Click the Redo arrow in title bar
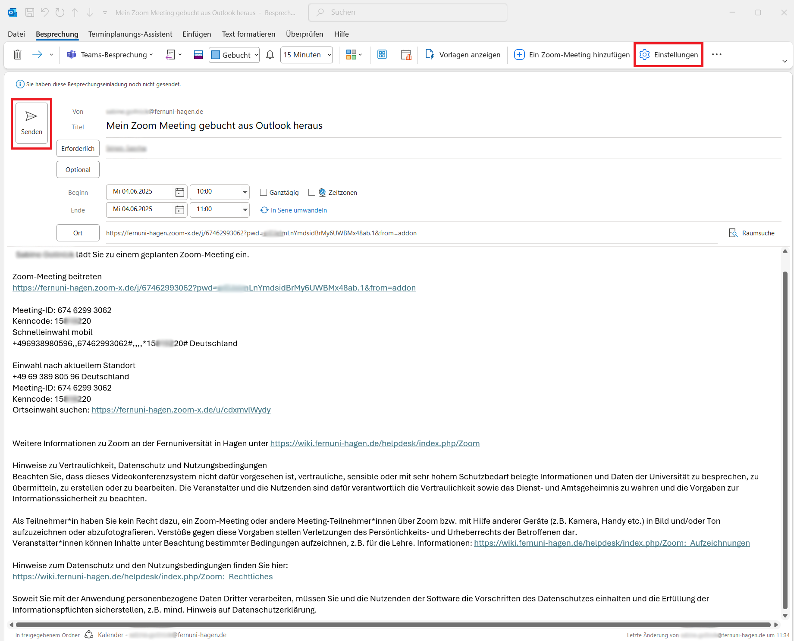This screenshot has width=794, height=641. pos(60,13)
